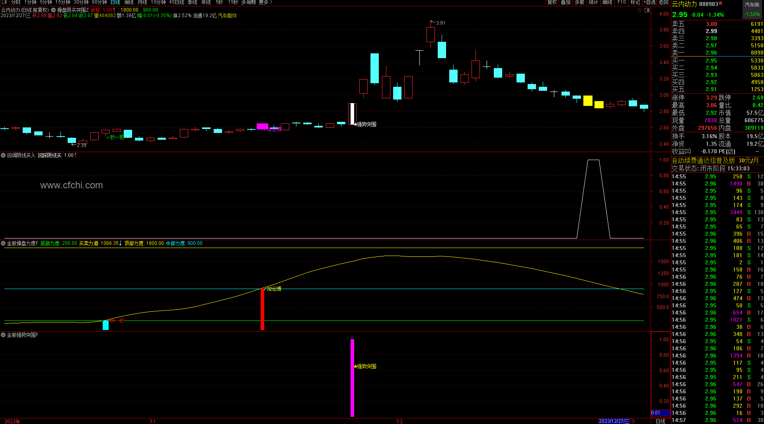The height and width of the screenshot is (424, 764).
Task: Click the 0.01 value box on bottom axis
Action: click(x=660, y=413)
